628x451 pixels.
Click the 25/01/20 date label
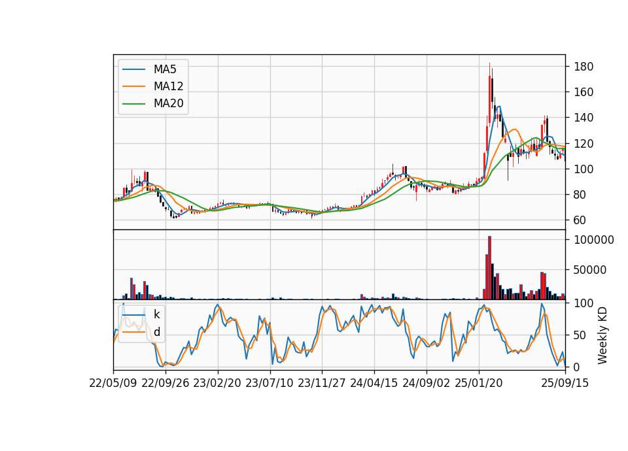(479, 383)
